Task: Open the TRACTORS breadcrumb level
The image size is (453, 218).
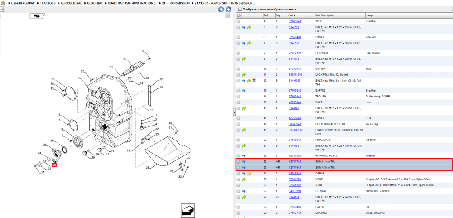Action: click(x=48, y=3)
